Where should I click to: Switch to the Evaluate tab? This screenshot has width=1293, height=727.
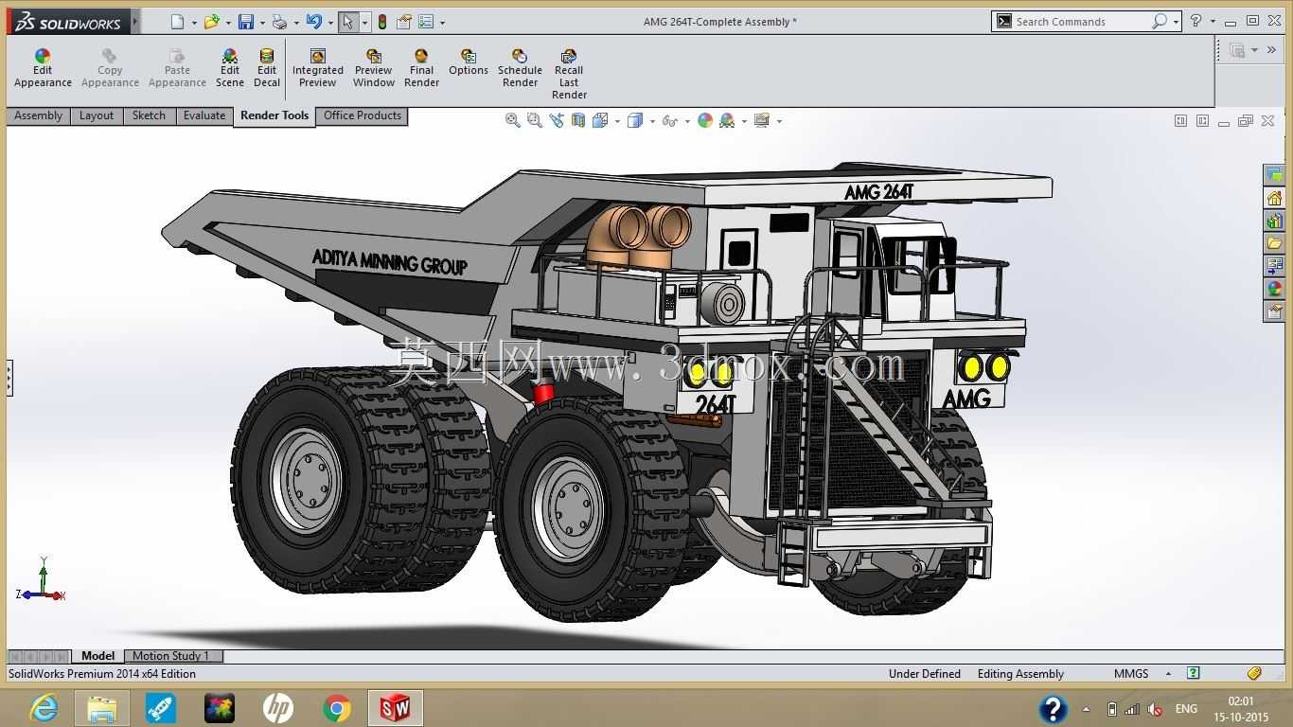[x=204, y=115]
